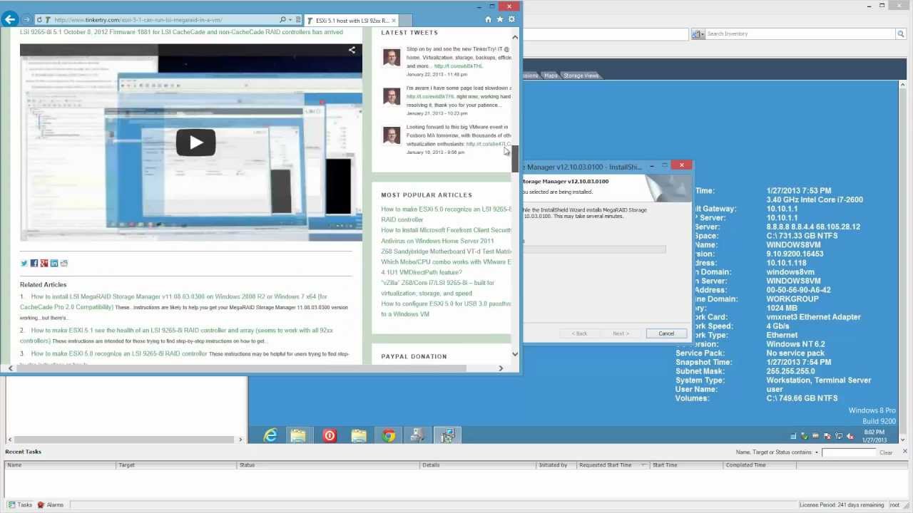Open Storage Views tab in vSphere client

tap(581, 76)
